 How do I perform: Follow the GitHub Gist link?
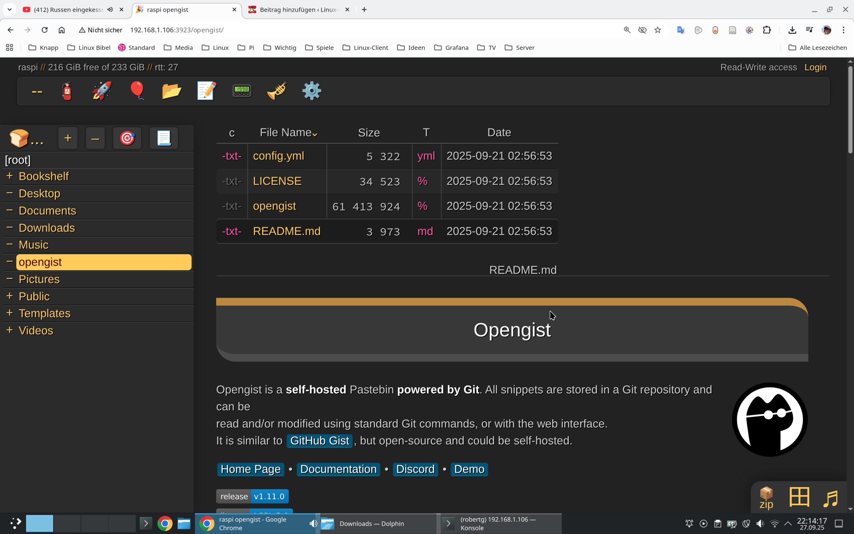pyautogui.click(x=319, y=441)
